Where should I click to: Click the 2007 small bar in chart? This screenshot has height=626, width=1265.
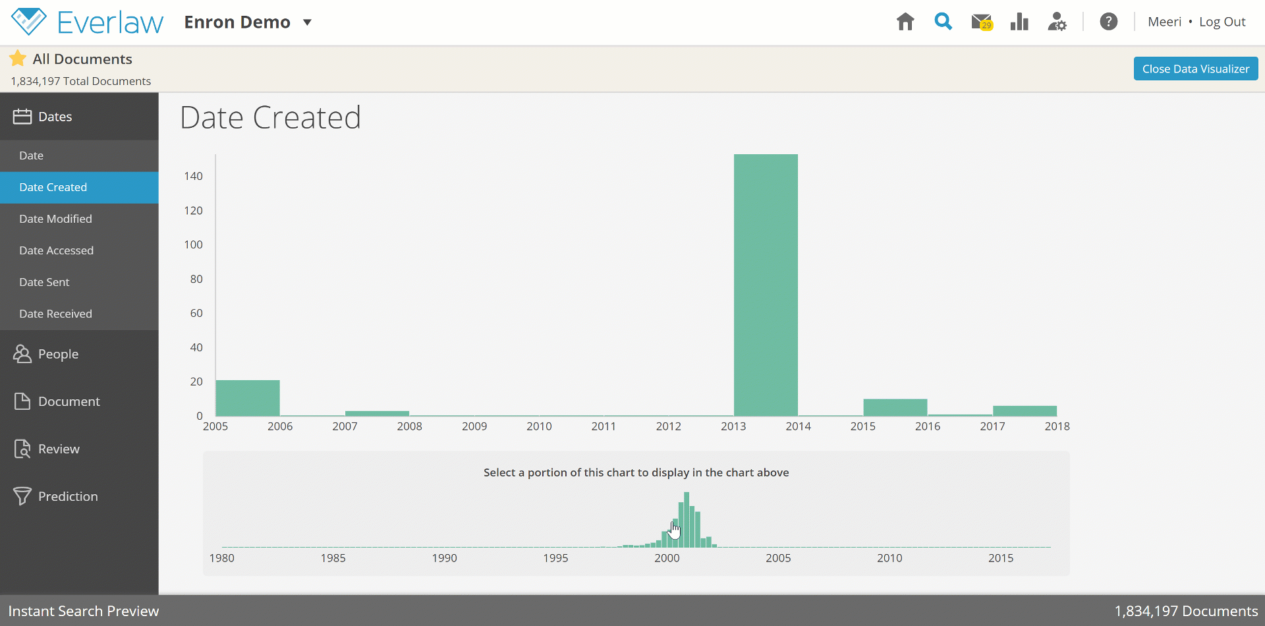(377, 413)
